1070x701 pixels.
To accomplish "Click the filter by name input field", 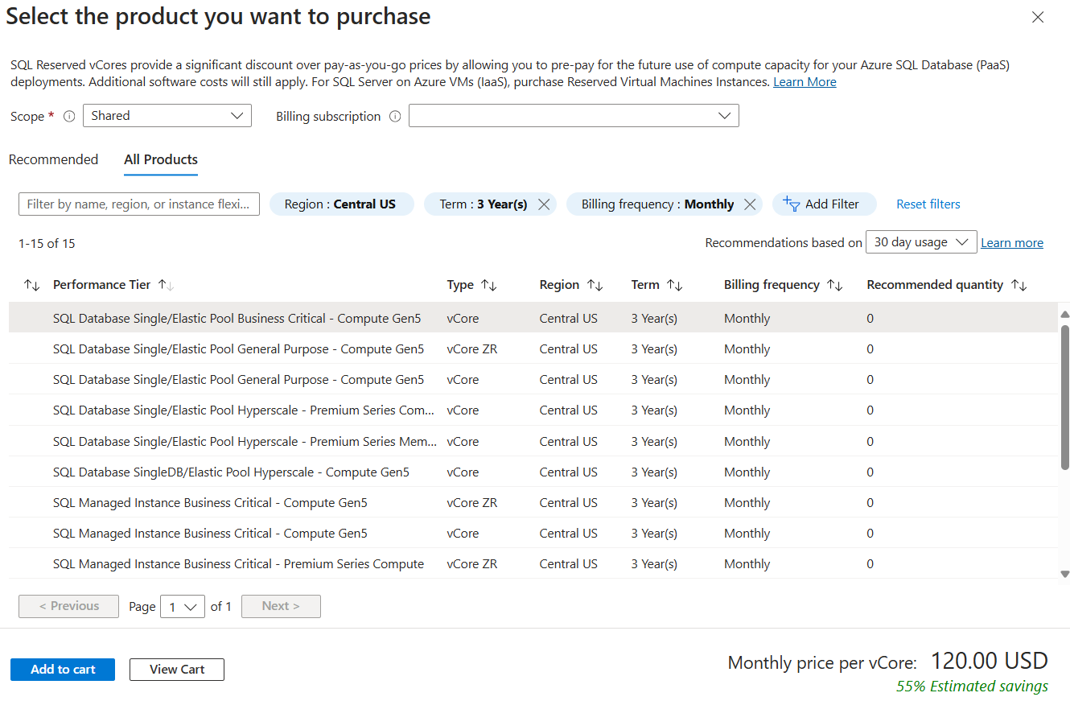I will click(x=138, y=204).
